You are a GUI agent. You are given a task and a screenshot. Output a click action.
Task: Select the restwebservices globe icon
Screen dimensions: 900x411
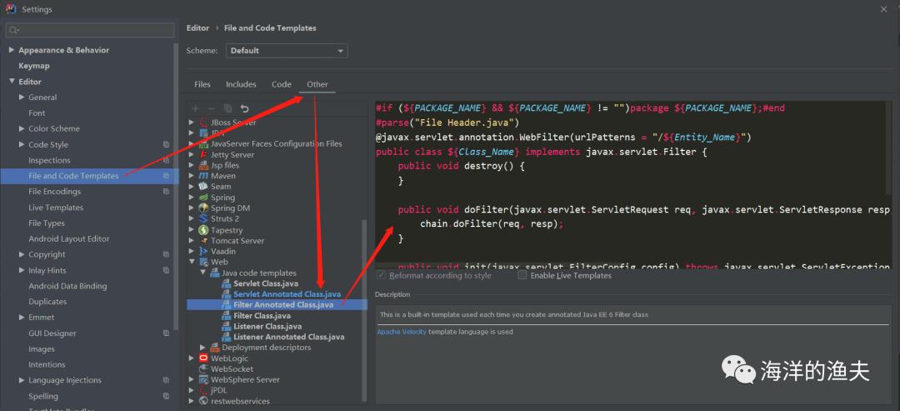tap(203, 401)
